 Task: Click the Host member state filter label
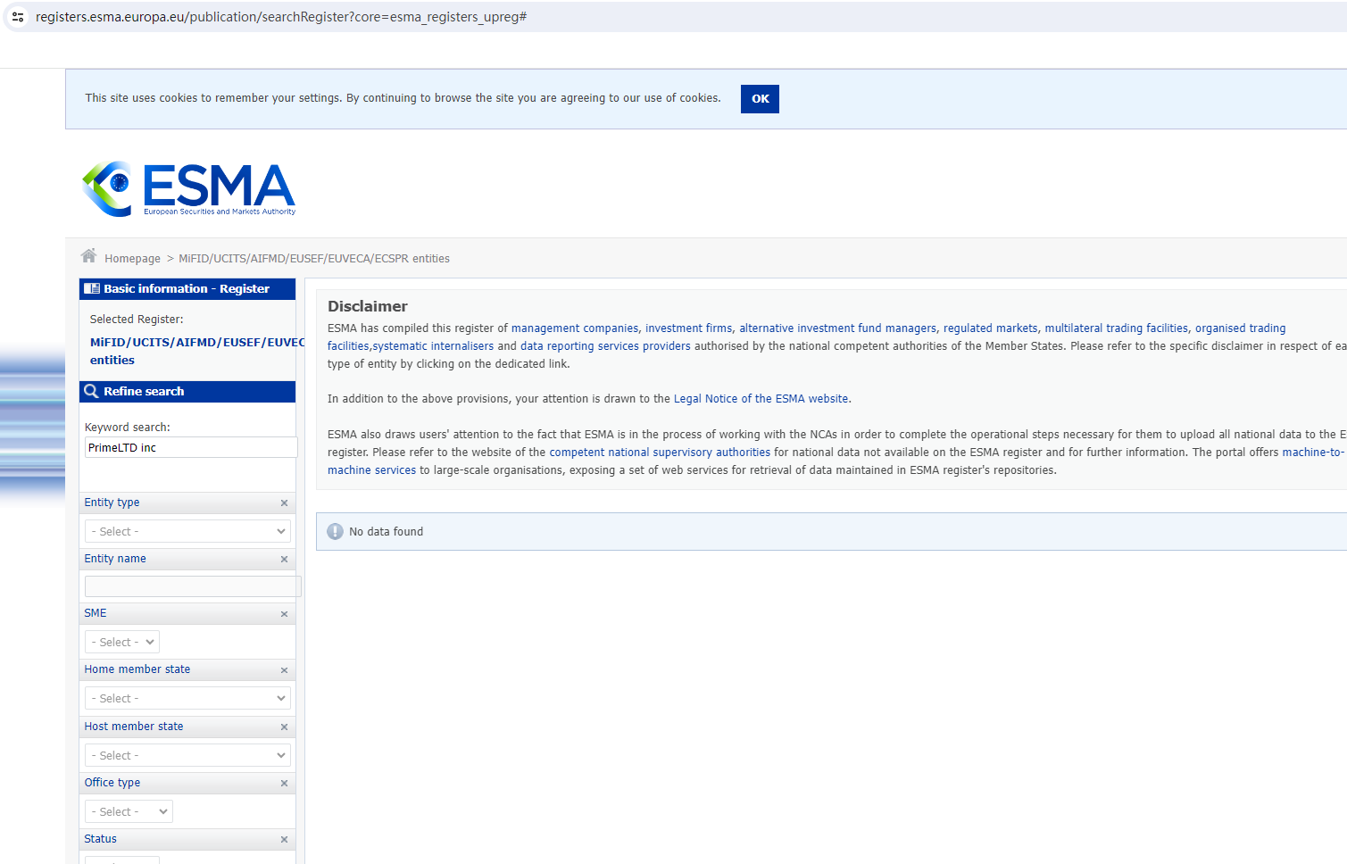click(134, 727)
